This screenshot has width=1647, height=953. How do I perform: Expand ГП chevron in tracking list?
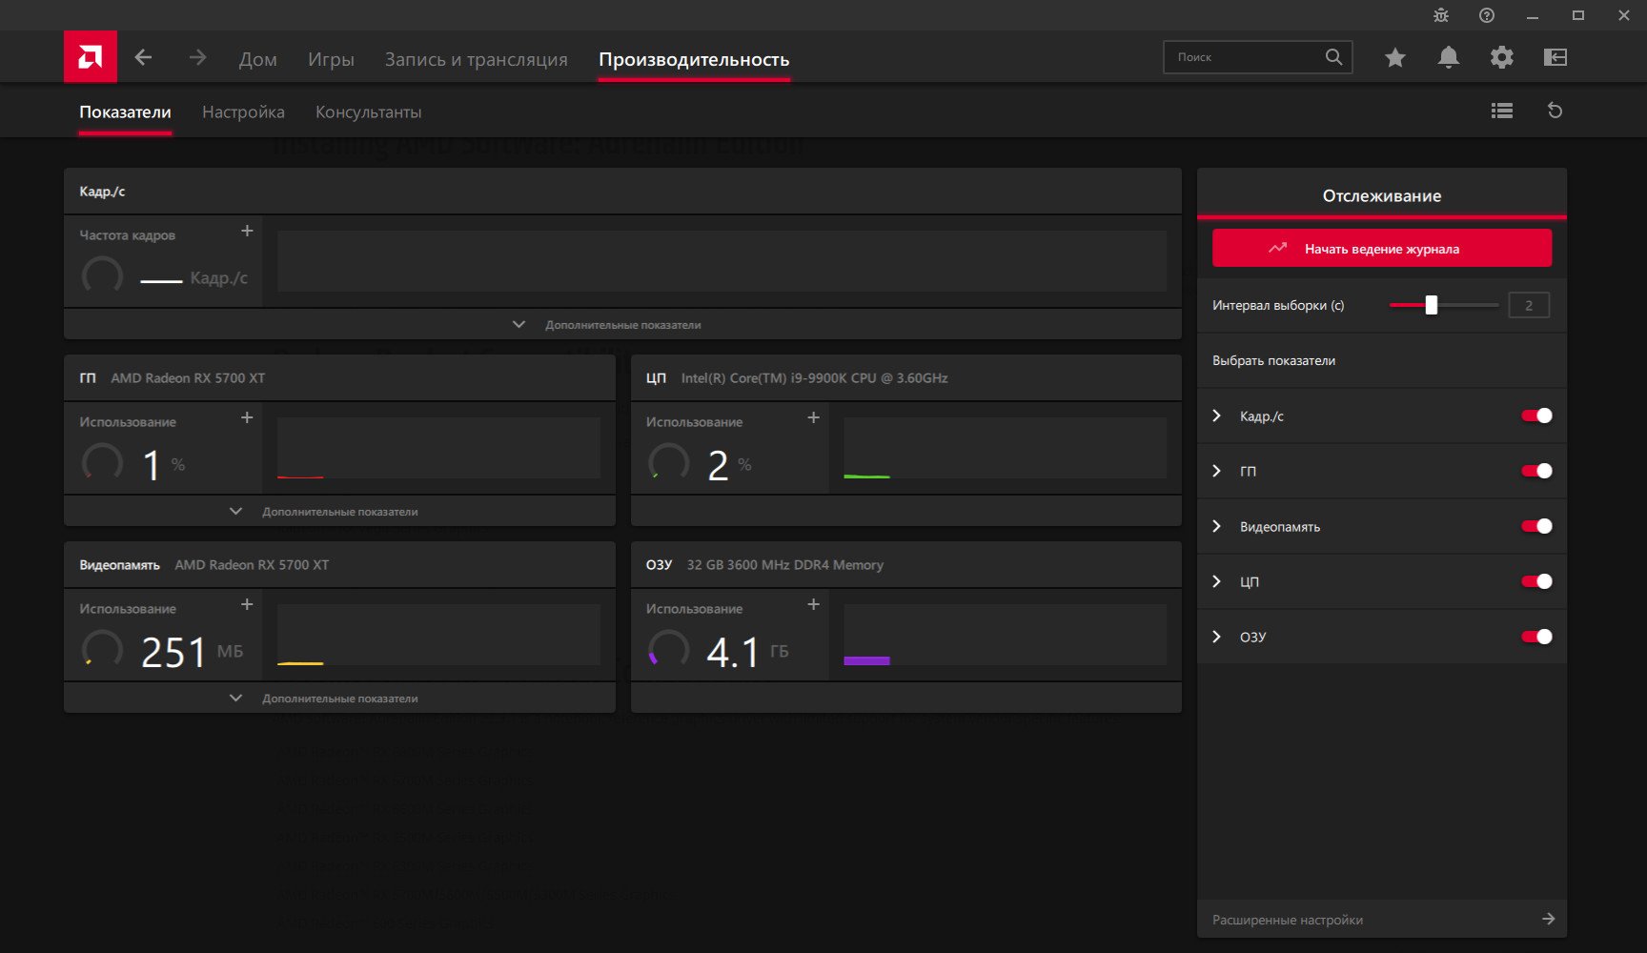pyautogui.click(x=1217, y=471)
